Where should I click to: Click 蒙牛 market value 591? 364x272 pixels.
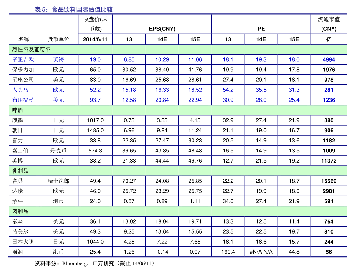pyautogui.click(x=329, y=201)
